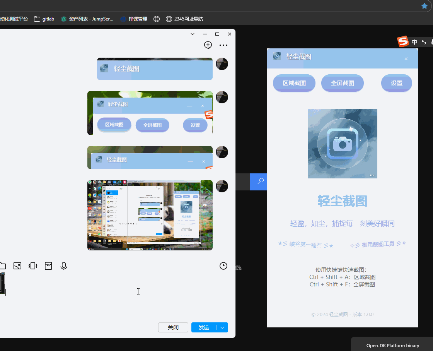Click the avatar beside the desktop screenshot message
Viewport: 433px width, 351px height.
tap(222, 186)
